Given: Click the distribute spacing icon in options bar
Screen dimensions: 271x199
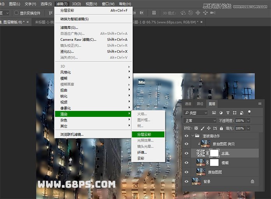Looking at the screenshot, I should [x=154, y=13].
